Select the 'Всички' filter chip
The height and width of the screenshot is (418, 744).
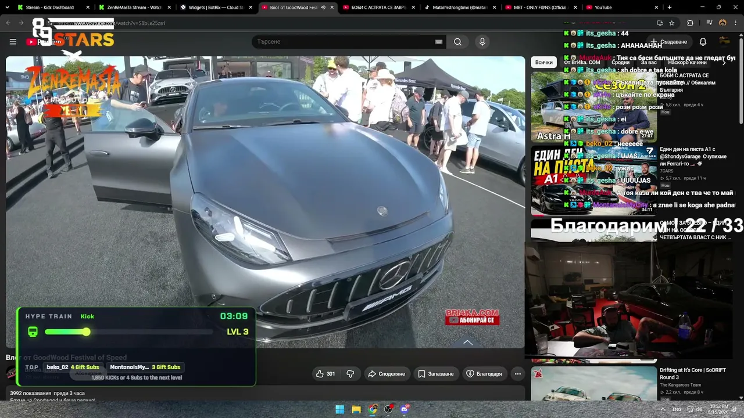click(544, 62)
